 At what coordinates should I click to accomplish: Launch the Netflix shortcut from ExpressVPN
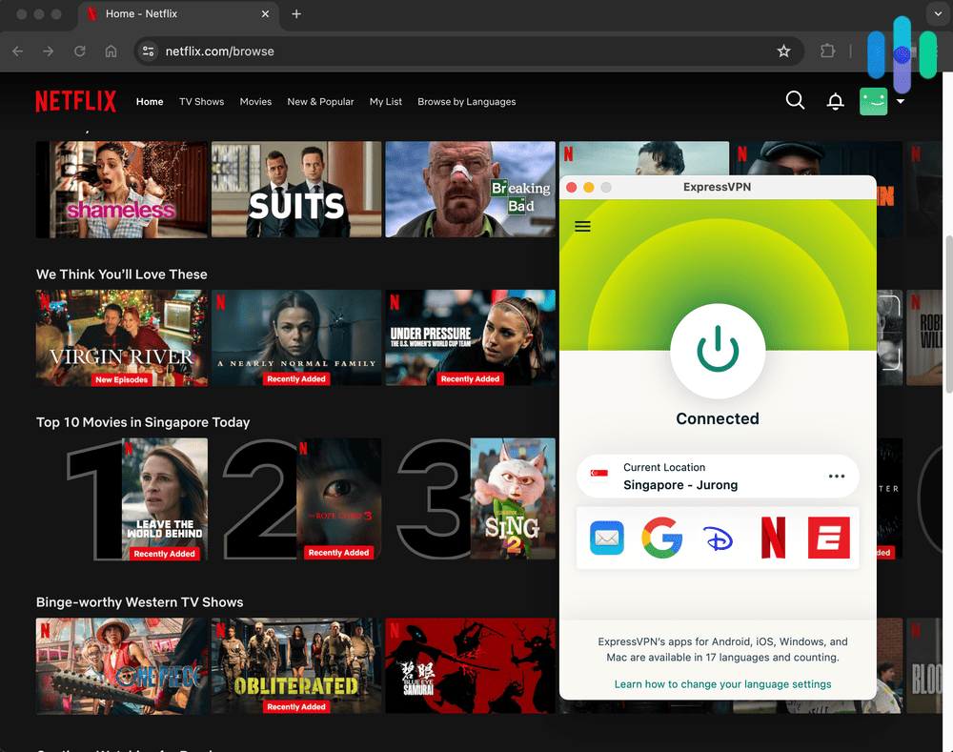pos(773,538)
